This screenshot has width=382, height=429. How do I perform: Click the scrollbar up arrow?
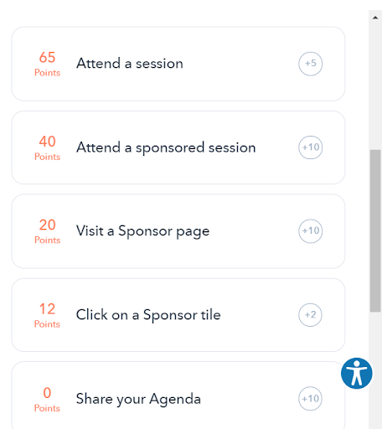pyautogui.click(x=375, y=18)
